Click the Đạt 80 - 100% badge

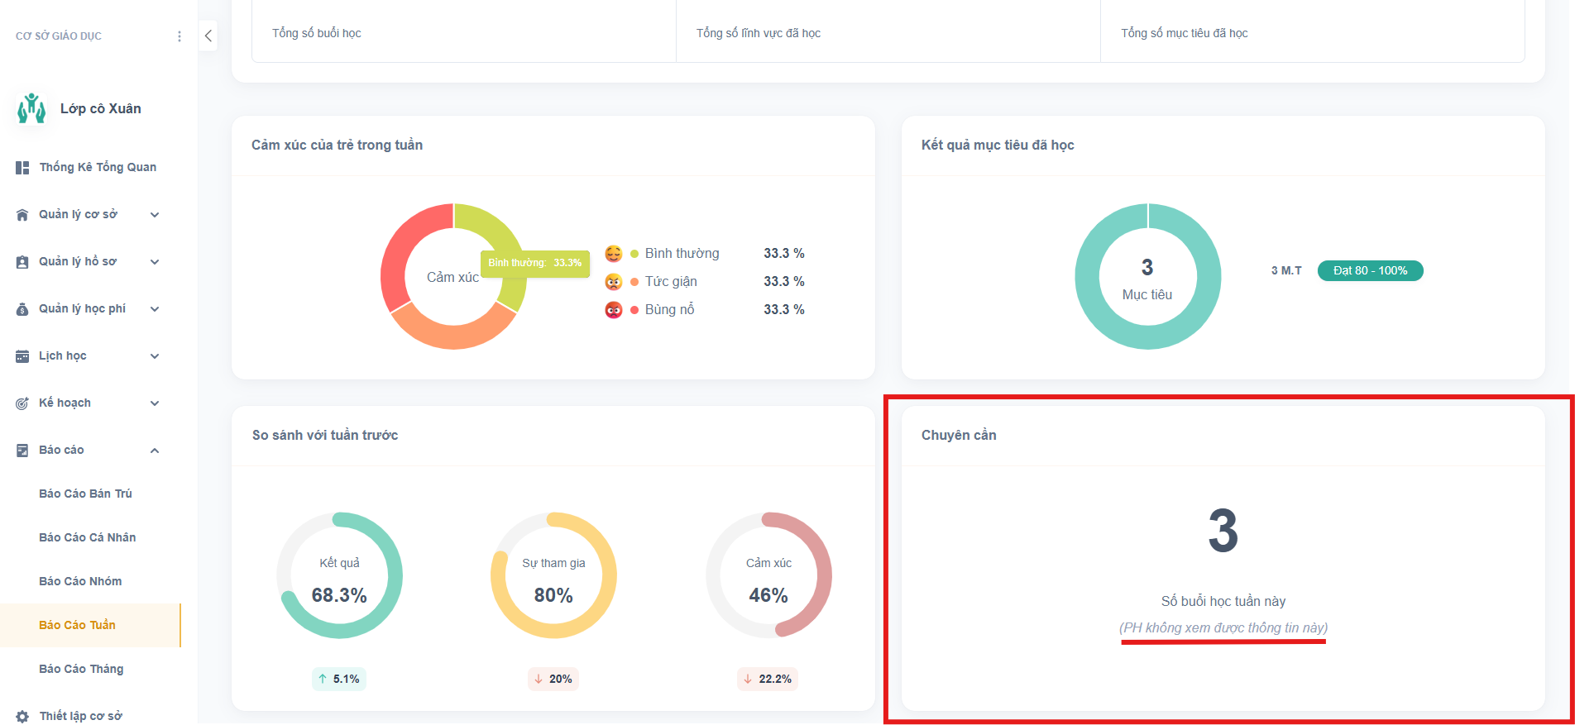click(x=1370, y=270)
